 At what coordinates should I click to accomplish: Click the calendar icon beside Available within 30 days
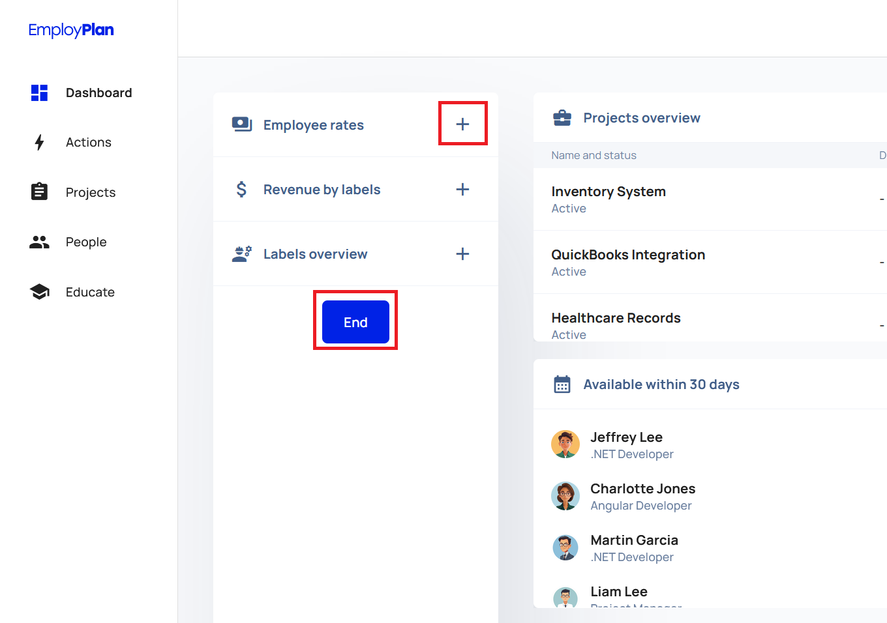click(562, 384)
